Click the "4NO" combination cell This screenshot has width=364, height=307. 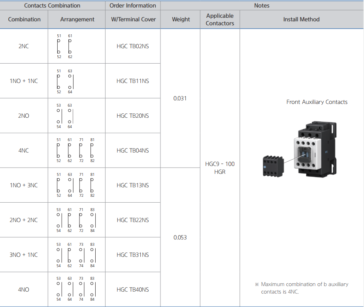(24, 290)
